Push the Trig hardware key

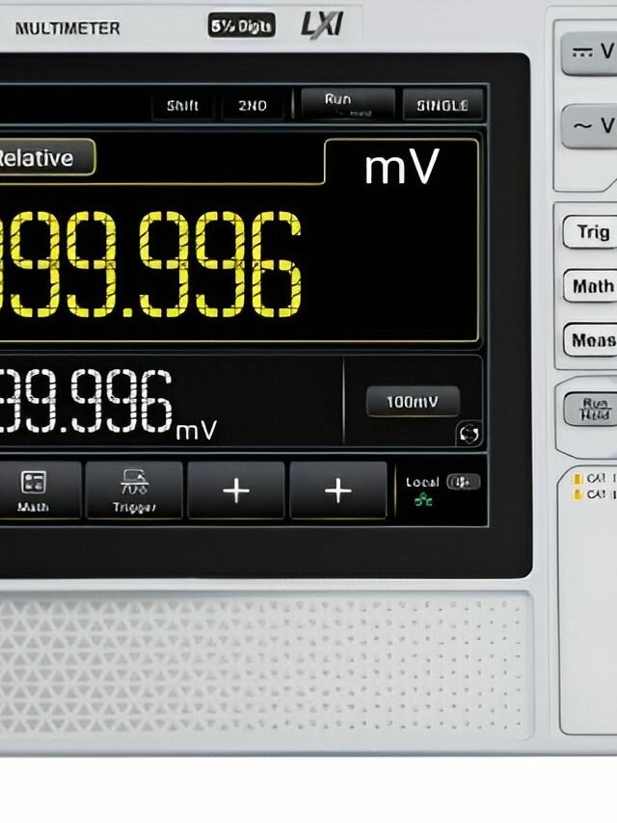pos(590,231)
